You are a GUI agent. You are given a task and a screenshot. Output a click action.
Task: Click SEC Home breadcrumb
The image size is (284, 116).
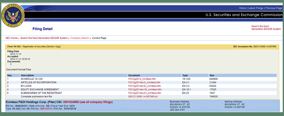(12, 38)
